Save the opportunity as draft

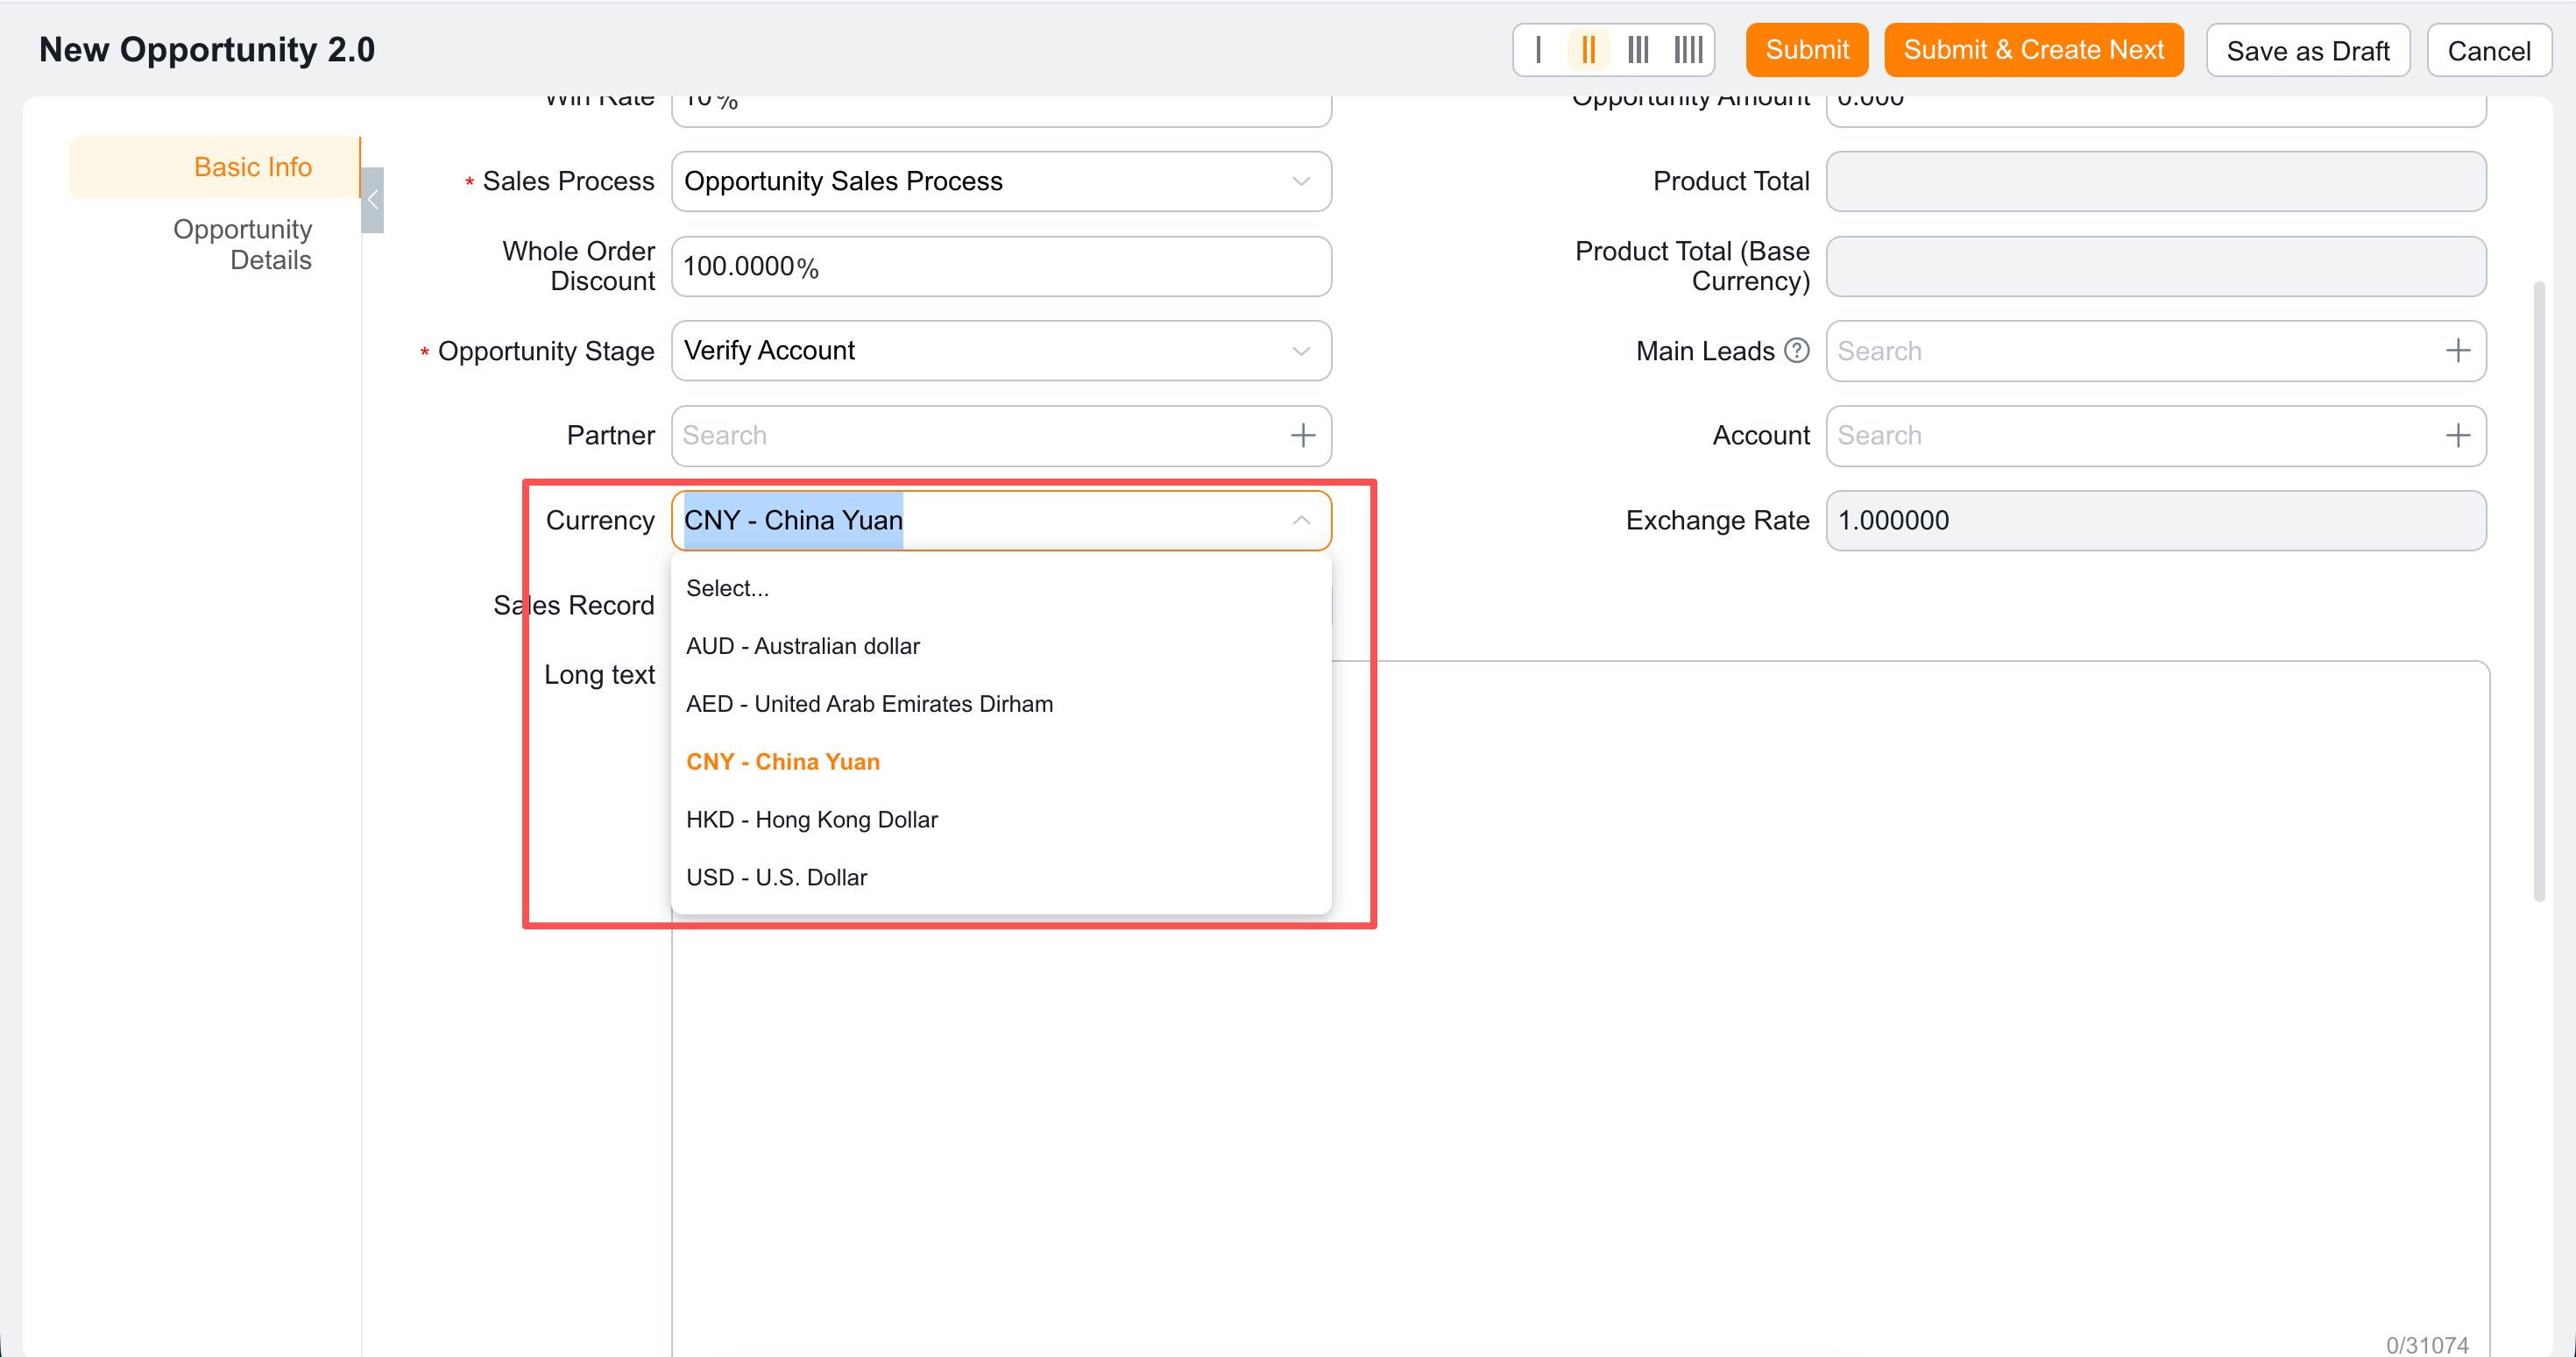[2307, 51]
